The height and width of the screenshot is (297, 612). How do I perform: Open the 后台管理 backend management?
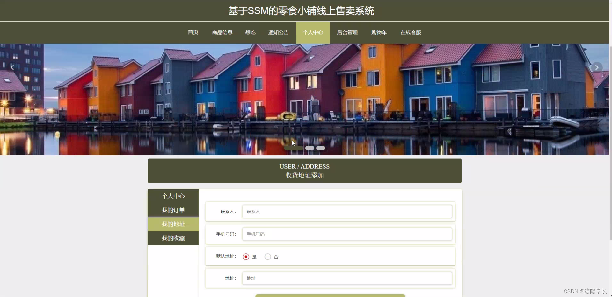tap(347, 32)
